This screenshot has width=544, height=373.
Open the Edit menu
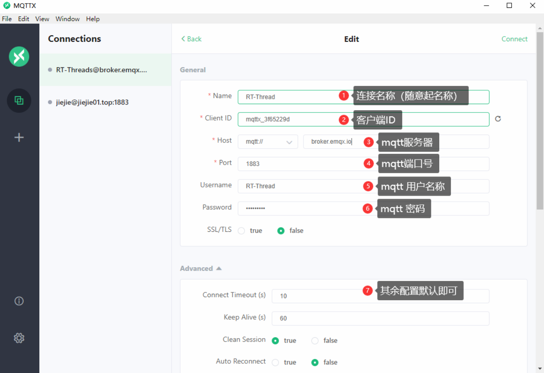(24, 19)
